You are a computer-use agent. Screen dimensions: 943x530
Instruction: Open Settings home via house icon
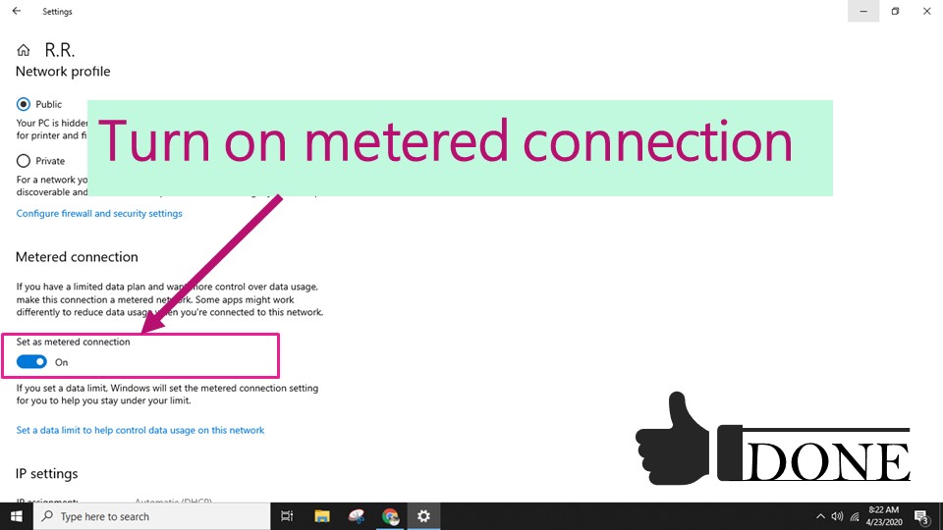(x=23, y=50)
